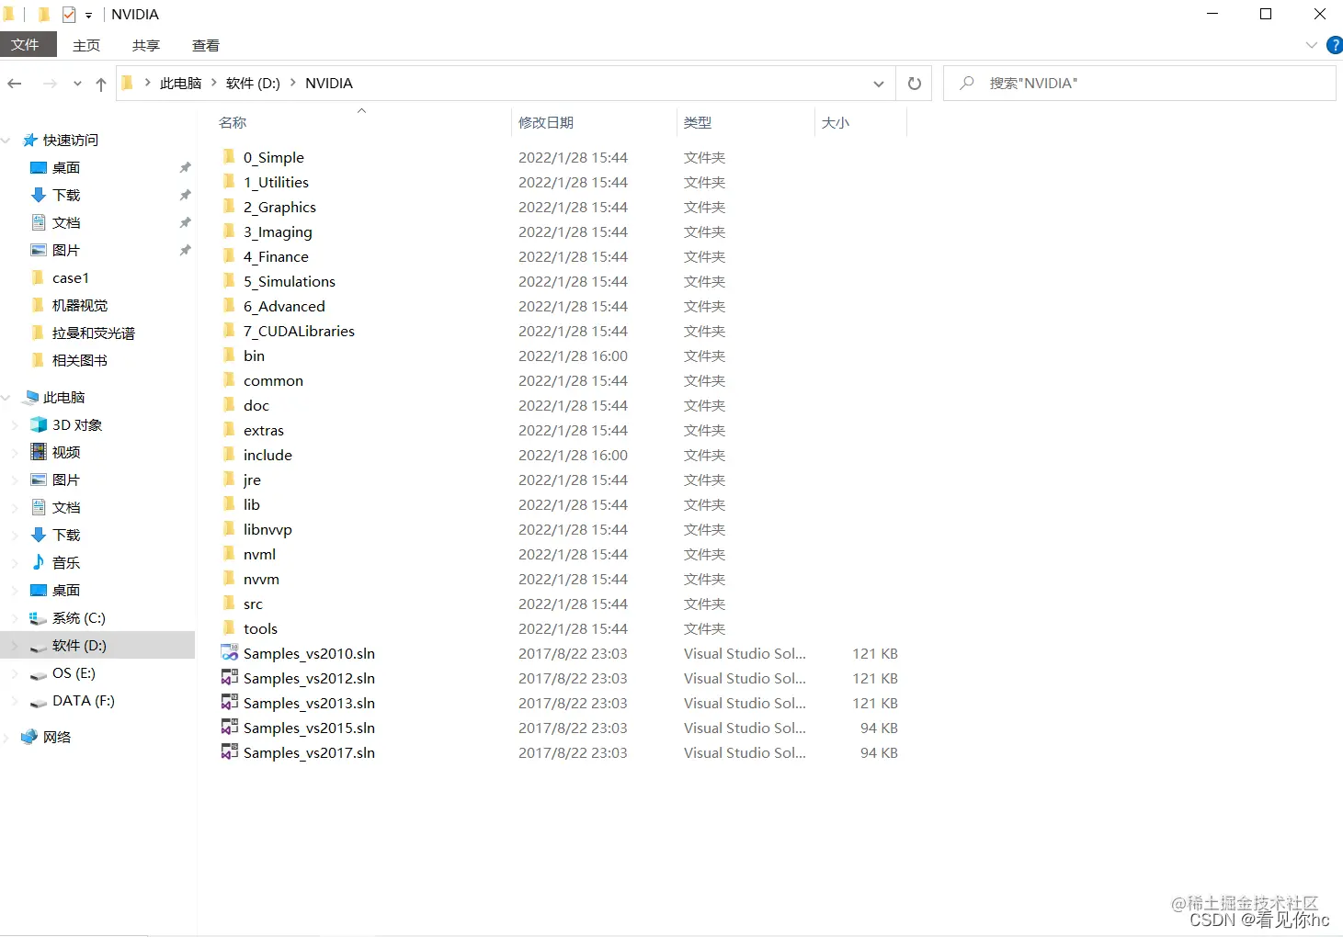
Task: Sort by 大小 column header
Action: pos(860,122)
